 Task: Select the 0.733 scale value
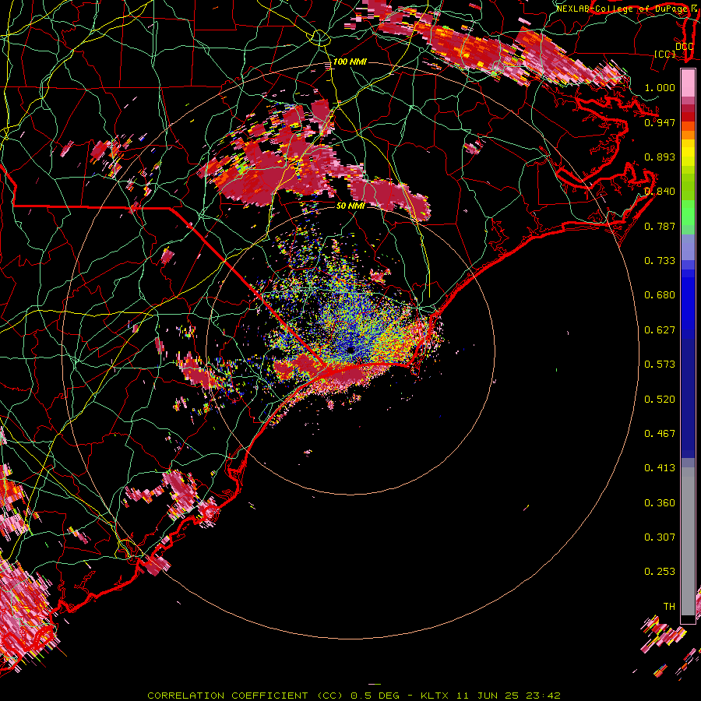click(660, 261)
